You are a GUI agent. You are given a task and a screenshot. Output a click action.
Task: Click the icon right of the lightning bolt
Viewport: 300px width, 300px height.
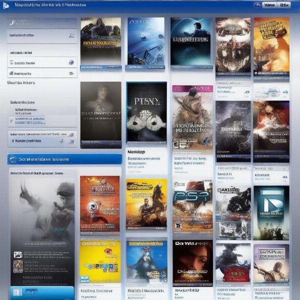click(71, 141)
